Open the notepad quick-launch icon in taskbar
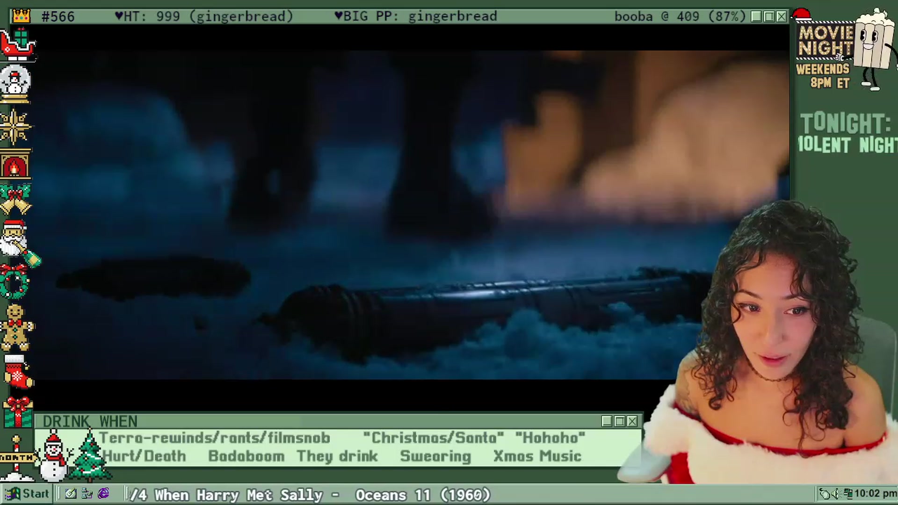The height and width of the screenshot is (505, 898). click(71, 494)
